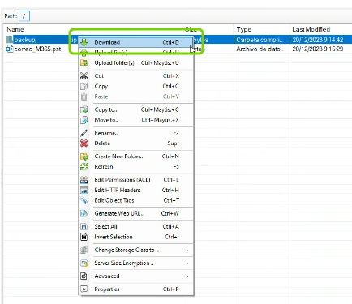This screenshot has width=352, height=304.
Task: Click the Move to icon
Action: 84,120
